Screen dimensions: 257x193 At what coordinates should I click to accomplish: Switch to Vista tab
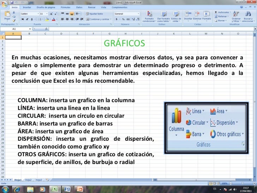(x=103, y=7)
